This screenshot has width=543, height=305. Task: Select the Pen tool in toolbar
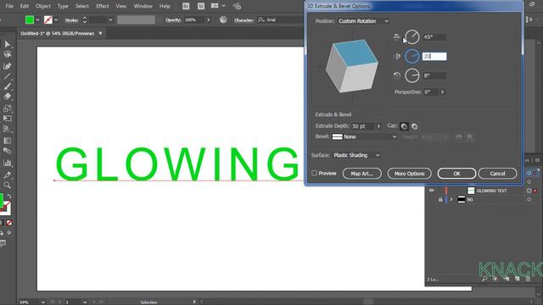[x=7, y=66]
